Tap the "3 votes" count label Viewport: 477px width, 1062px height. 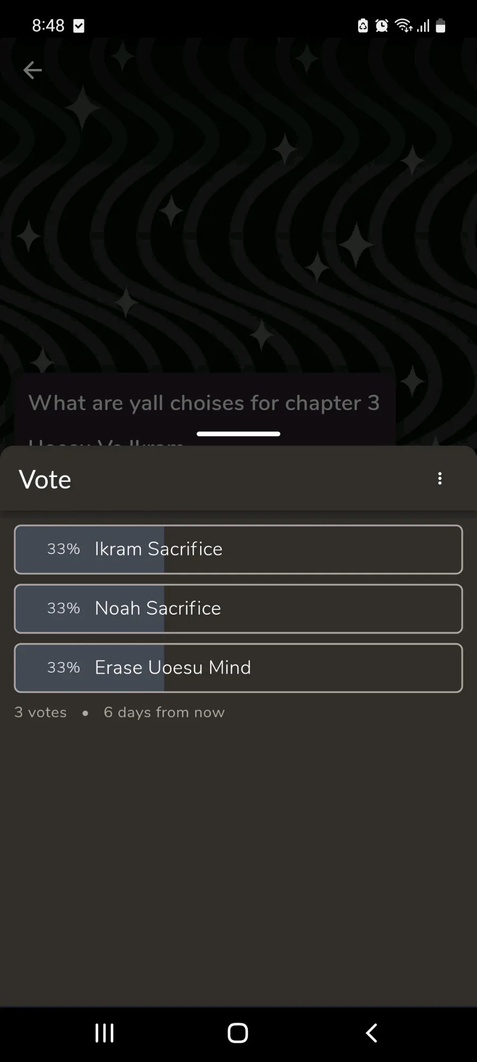pos(40,712)
